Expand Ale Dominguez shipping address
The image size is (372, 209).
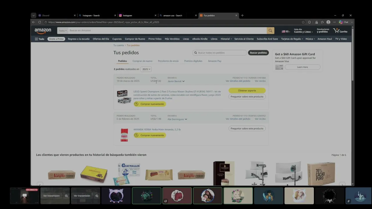point(177,119)
